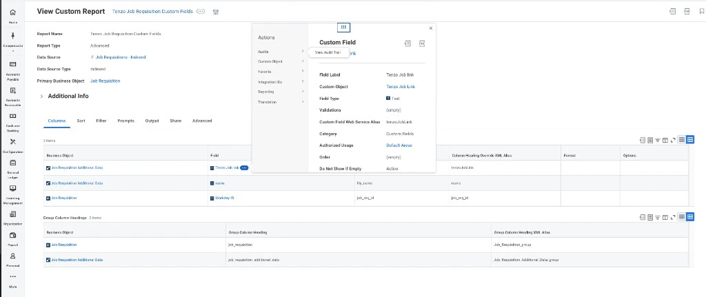This screenshot has height=297, width=706.
Task: Export report to Excel from page header
Action: coord(672,12)
